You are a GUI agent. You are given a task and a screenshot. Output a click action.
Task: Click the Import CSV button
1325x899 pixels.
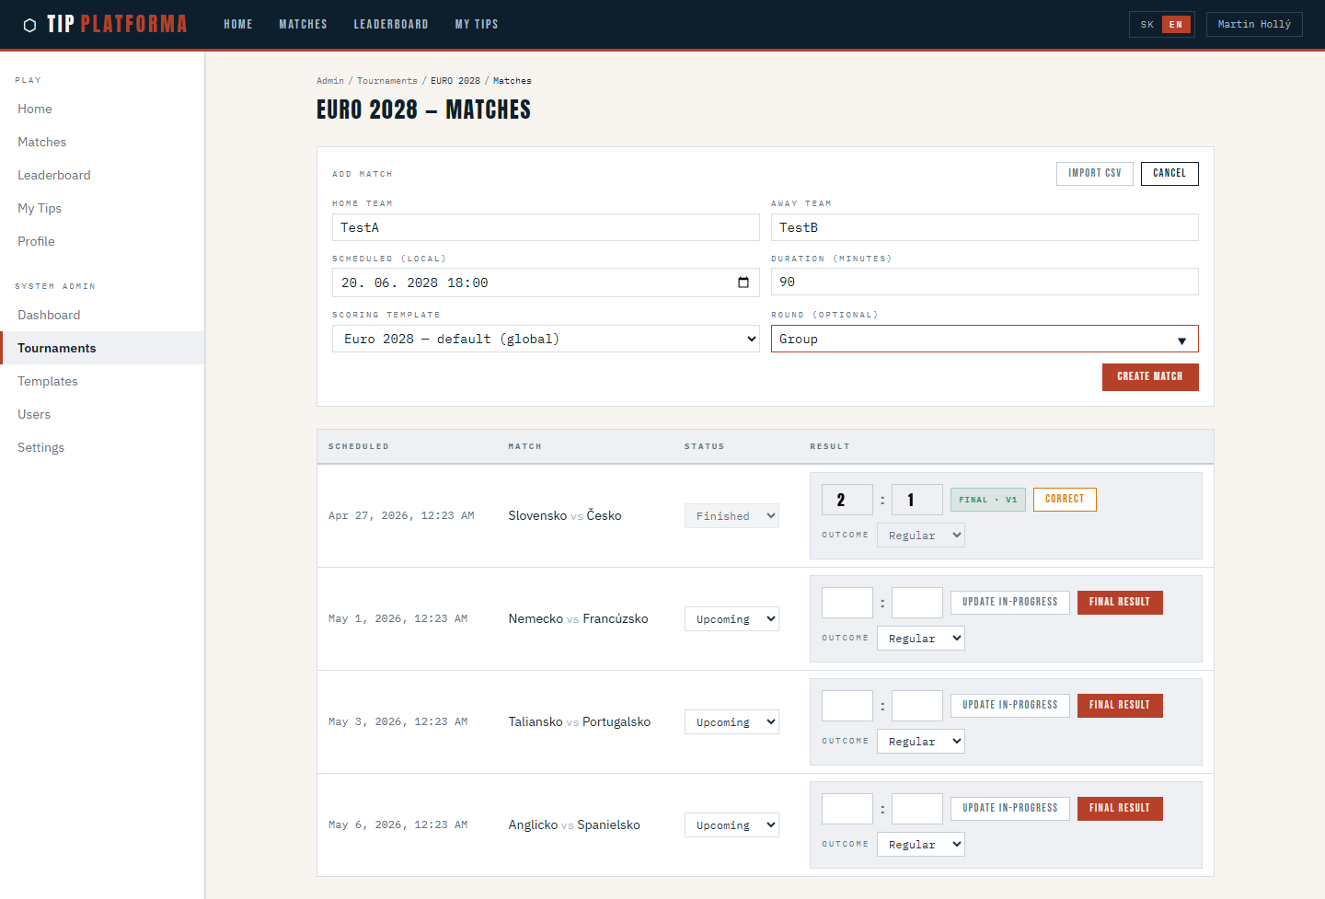[1094, 173]
